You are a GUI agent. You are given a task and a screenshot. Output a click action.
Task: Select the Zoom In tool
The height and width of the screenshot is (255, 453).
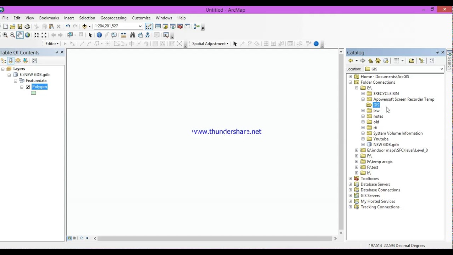click(5, 35)
